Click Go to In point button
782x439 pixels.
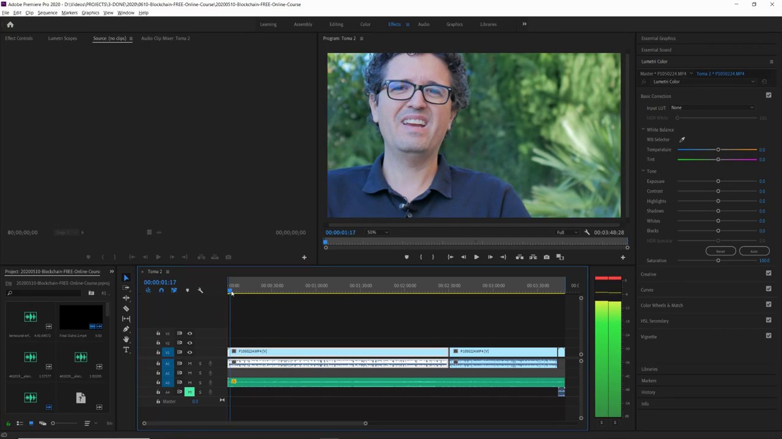(x=450, y=257)
